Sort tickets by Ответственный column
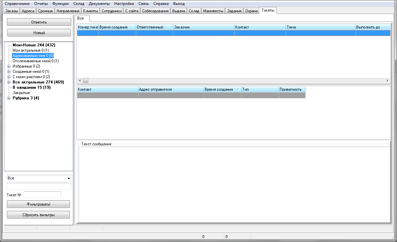Viewport: 397px width, 242px height. point(155,27)
